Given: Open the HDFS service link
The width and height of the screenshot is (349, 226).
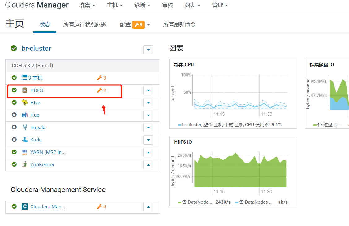Looking at the screenshot, I should point(37,90).
